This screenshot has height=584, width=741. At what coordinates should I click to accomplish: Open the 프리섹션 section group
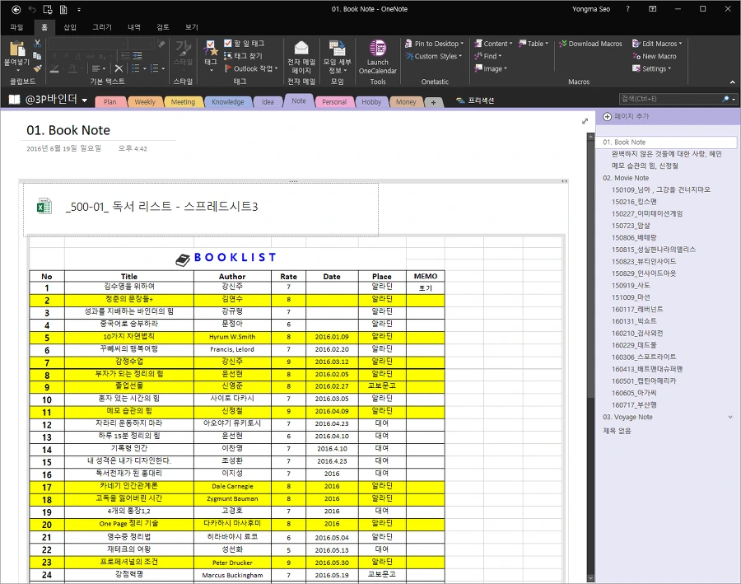[x=475, y=100]
